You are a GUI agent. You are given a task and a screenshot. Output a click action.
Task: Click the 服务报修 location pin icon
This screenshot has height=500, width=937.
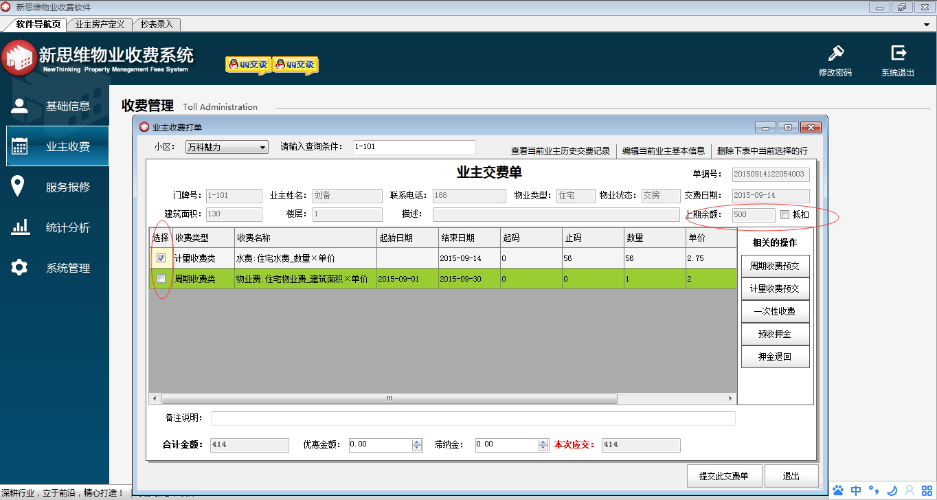click(19, 186)
